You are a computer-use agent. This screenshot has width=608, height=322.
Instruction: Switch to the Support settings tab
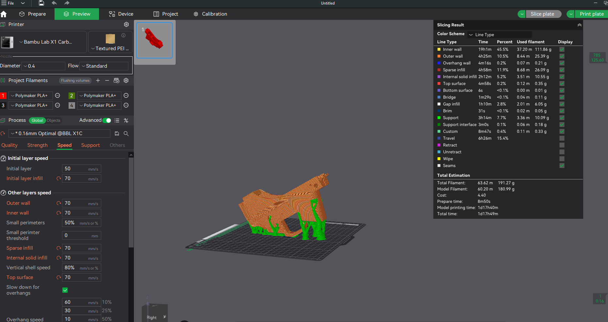[90, 145]
